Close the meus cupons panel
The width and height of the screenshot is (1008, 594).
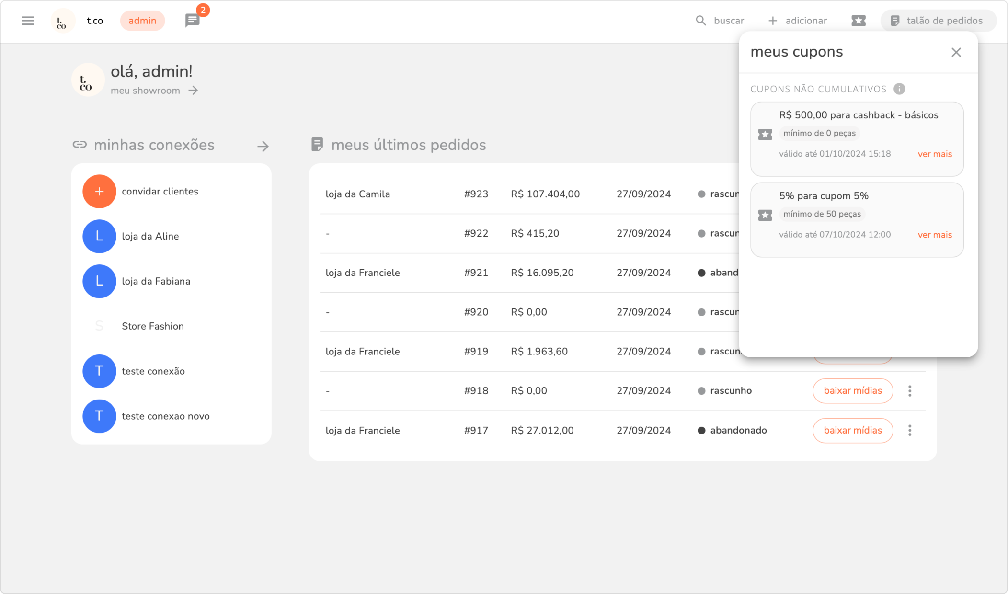click(x=956, y=52)
